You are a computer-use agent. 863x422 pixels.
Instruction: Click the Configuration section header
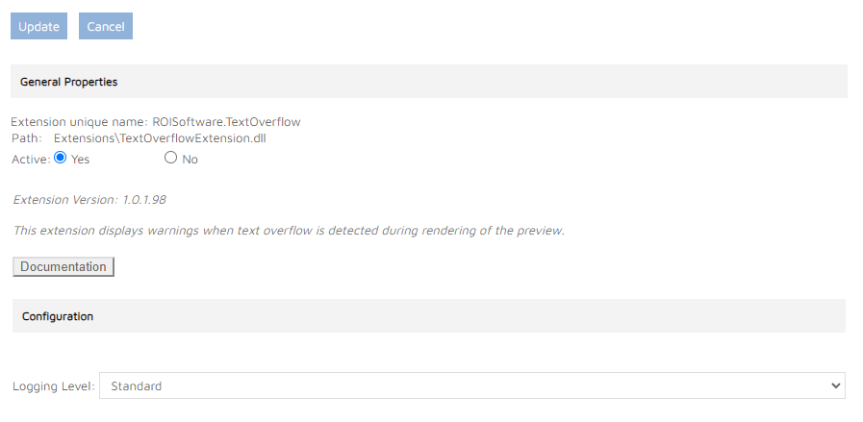click(58, 316)
